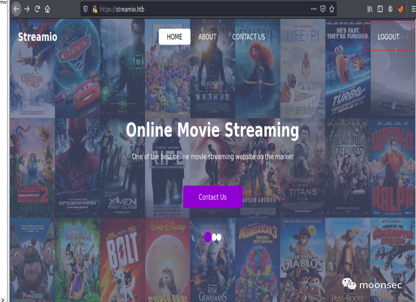Screen dimensions: 416x302
Task: Click the Cars 2 movie poster
Action: [78, 68]
